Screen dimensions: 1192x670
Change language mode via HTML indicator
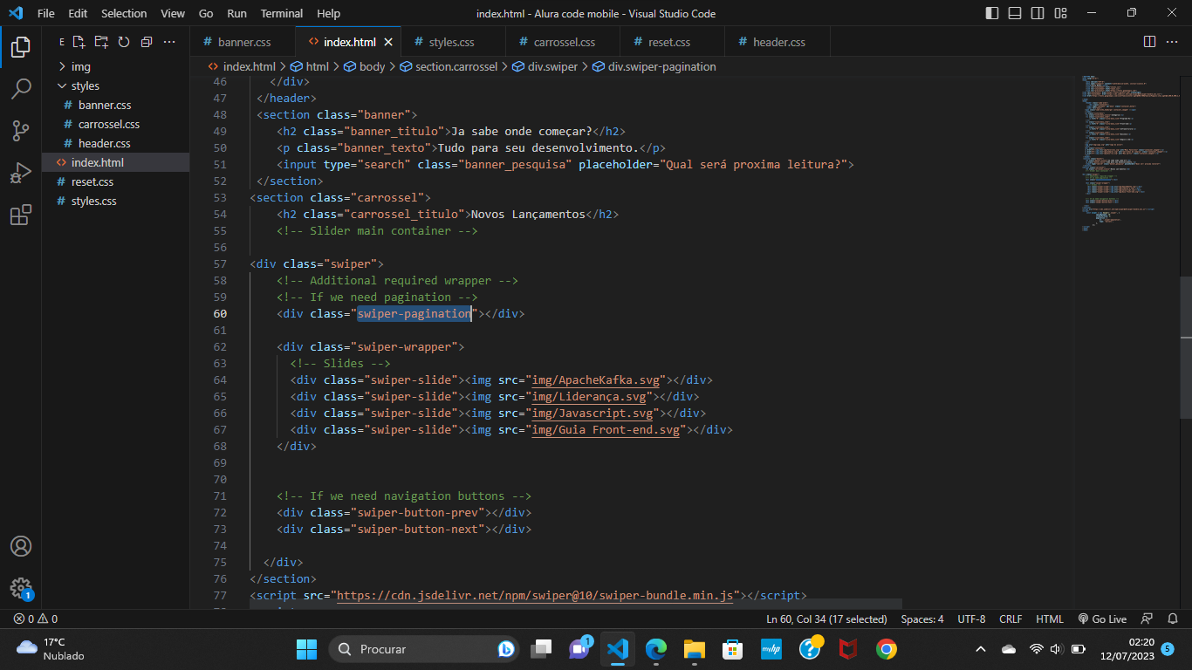1050,619
